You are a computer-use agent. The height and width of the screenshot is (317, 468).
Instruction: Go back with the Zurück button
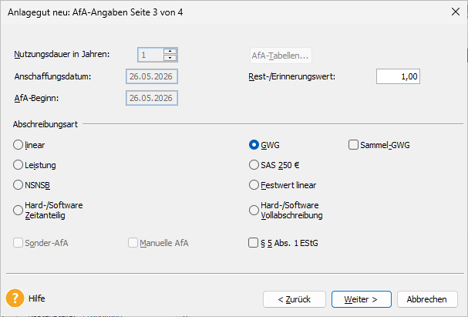click(x=294, y=298)
